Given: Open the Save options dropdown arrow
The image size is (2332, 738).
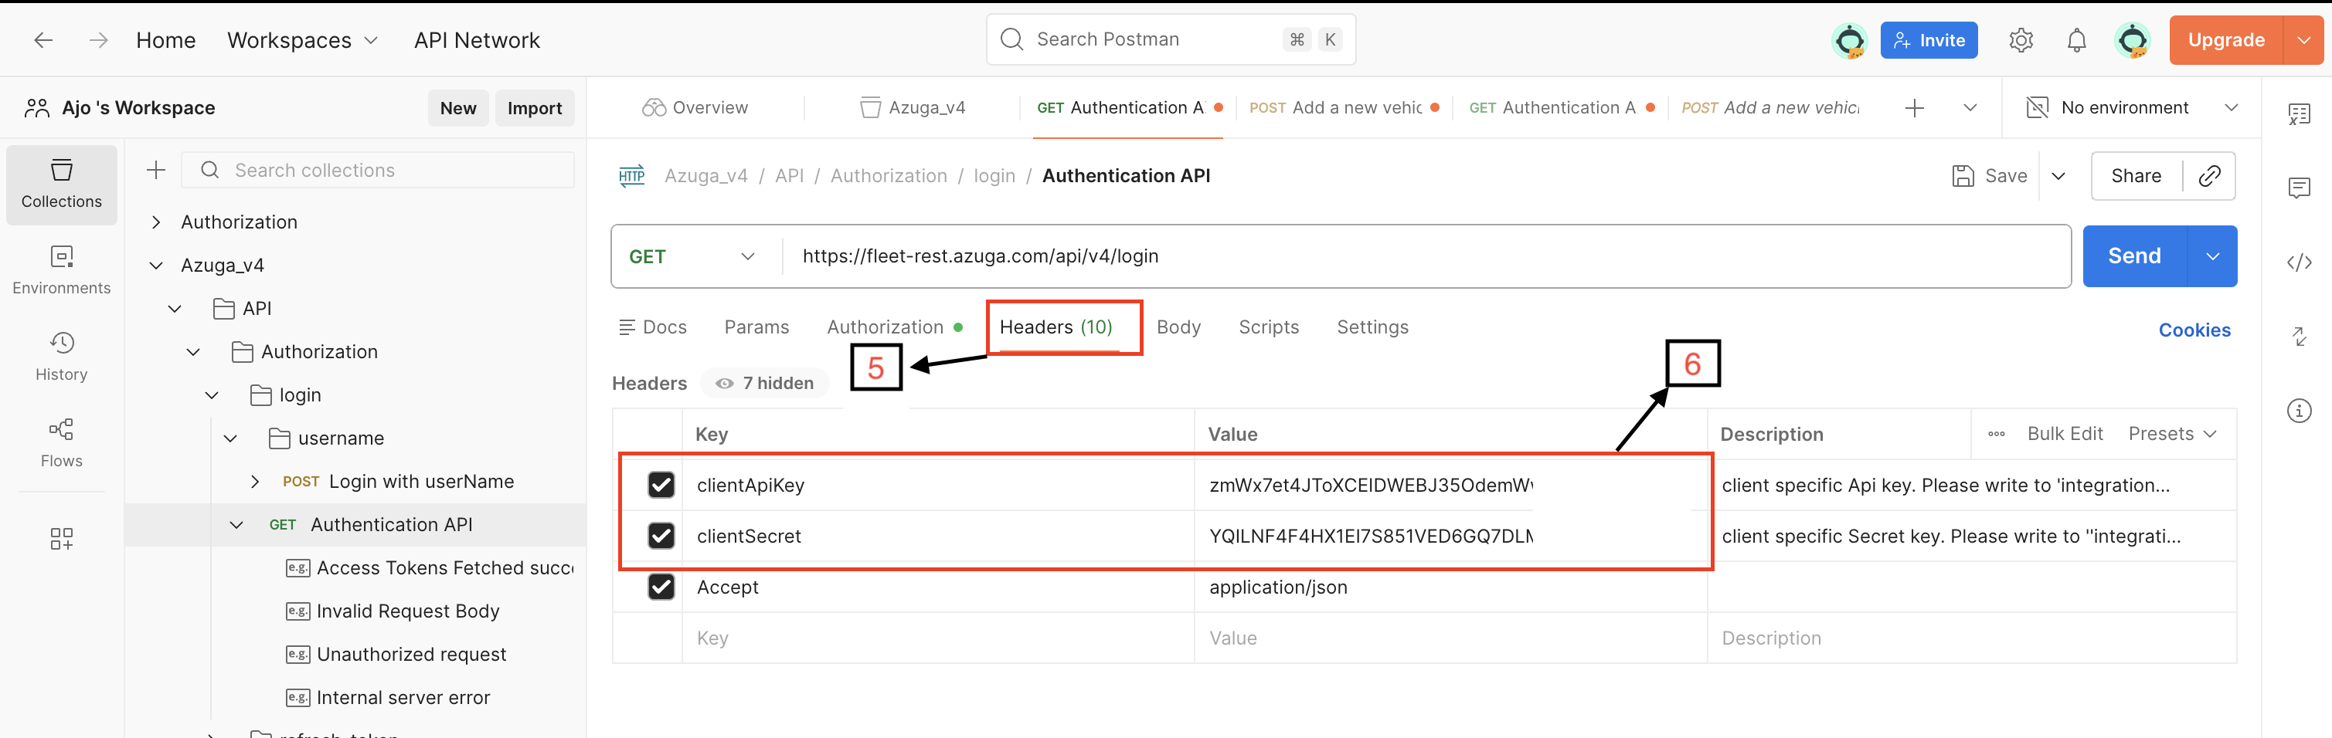Looking at the screenshot, I should (x=2058, y=175).
